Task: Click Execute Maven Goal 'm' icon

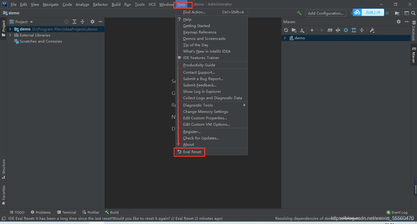Action: 330,30
